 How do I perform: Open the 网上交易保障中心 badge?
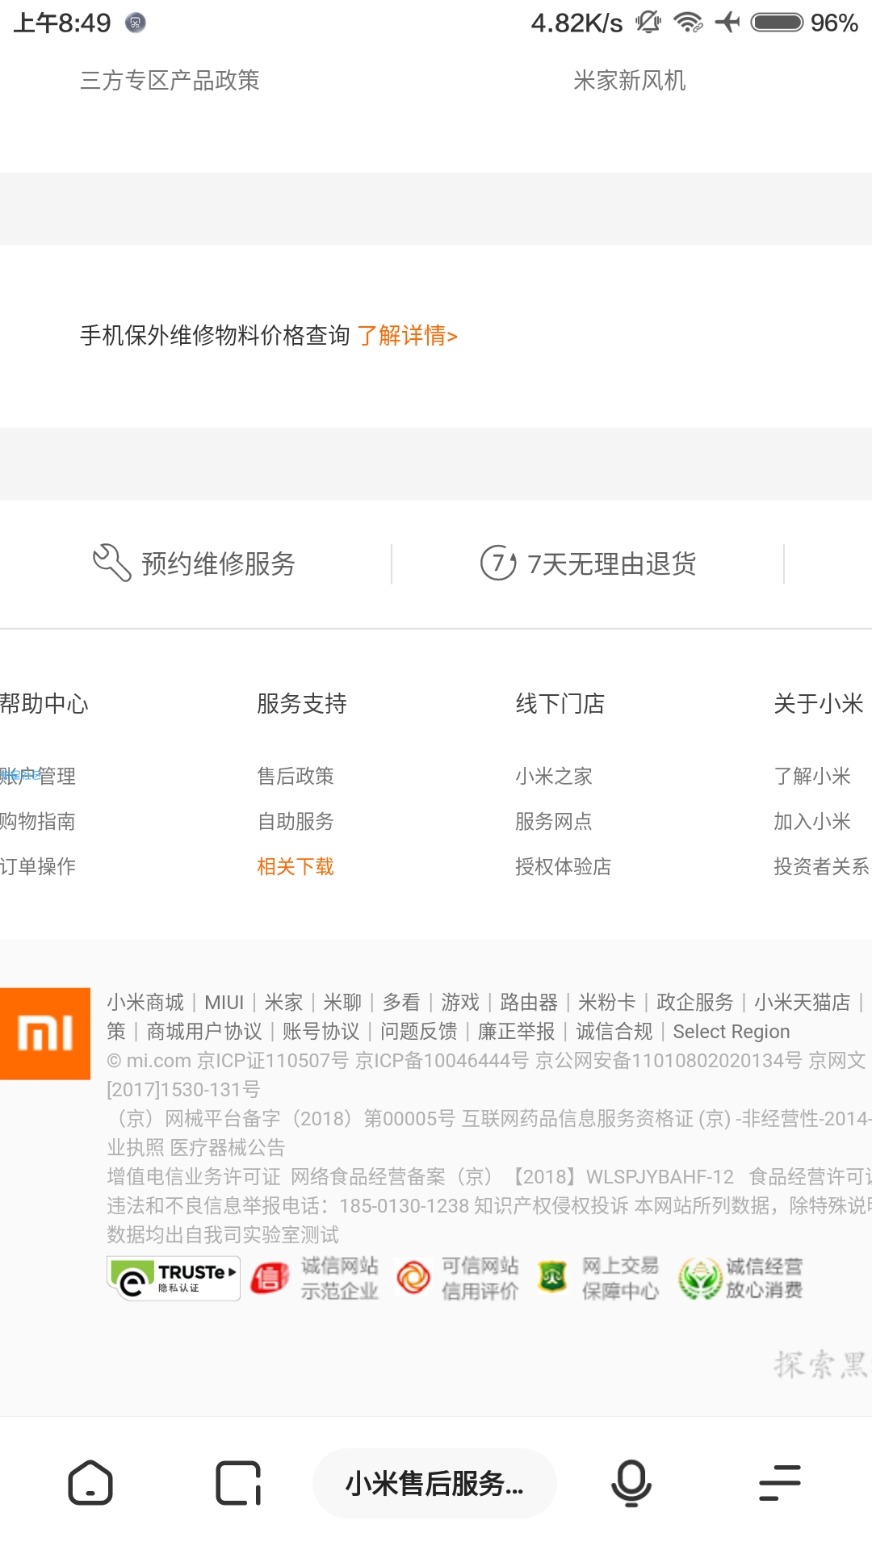tap(598, 1279)
